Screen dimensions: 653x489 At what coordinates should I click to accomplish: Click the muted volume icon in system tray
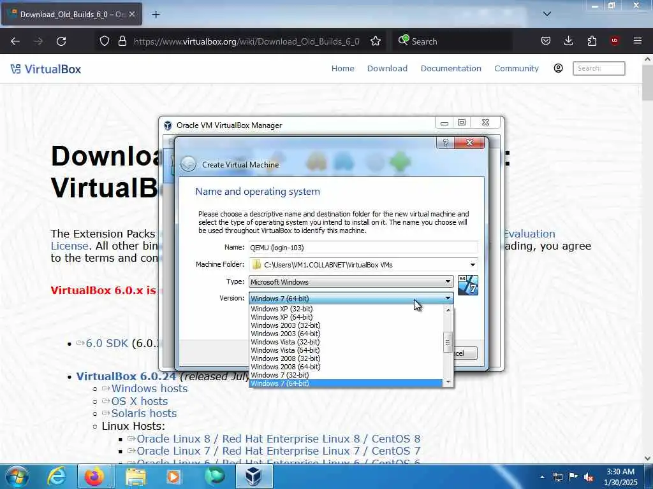pos(589,477)
